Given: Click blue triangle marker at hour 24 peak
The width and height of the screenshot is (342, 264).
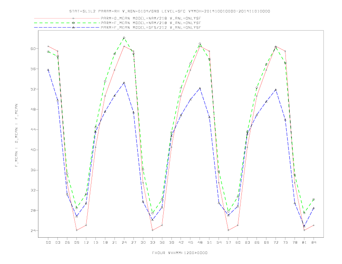Looking at the screenshot, I should click(124, 83).
